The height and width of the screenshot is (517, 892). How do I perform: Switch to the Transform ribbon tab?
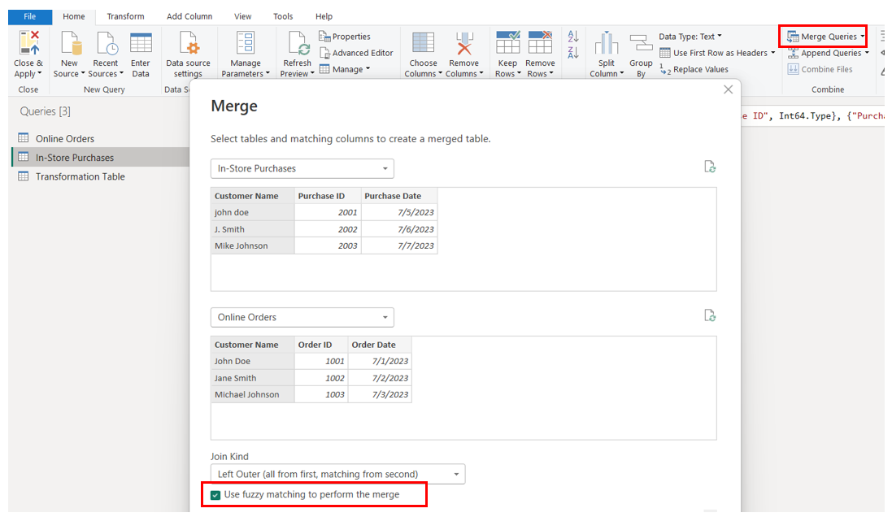(125, 15)
